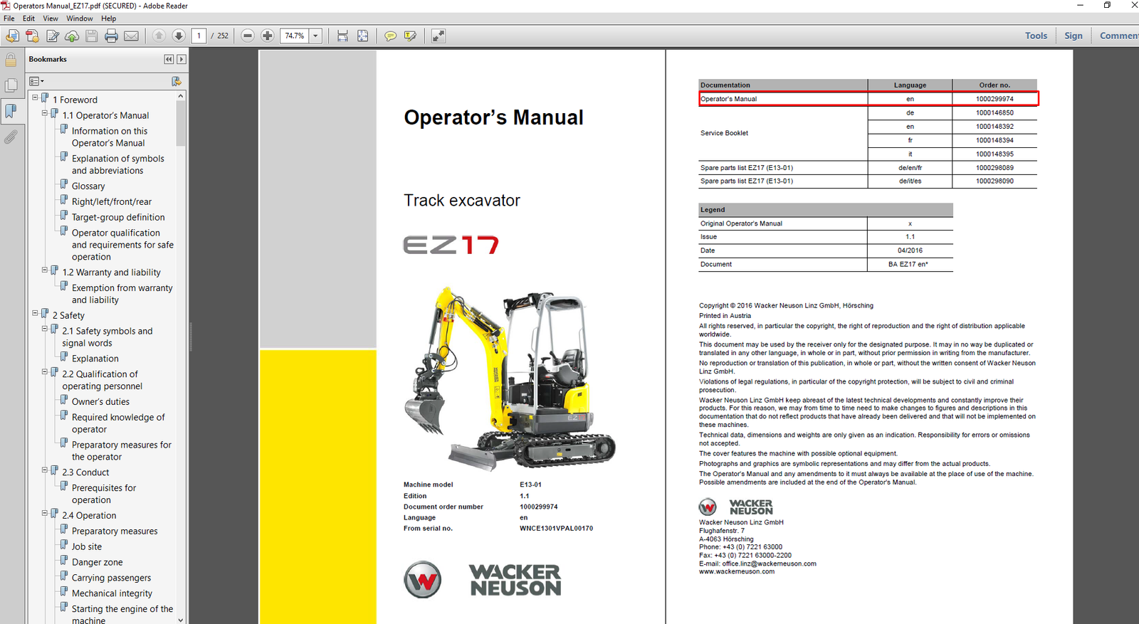Click the Print file icon
Viewport: 1139px width, 624px height.
click(111, 36)
